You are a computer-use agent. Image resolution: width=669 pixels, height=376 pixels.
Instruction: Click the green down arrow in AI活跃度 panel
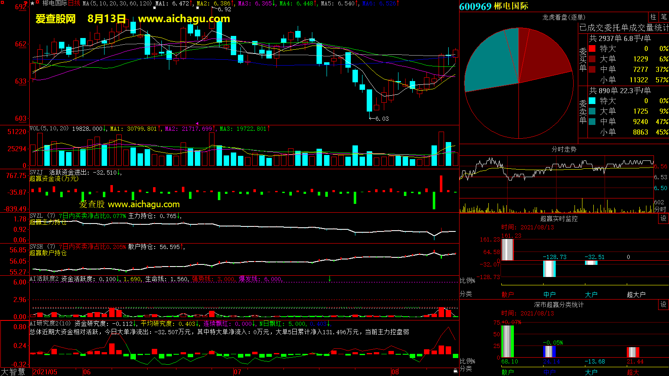tap(329, 279)
